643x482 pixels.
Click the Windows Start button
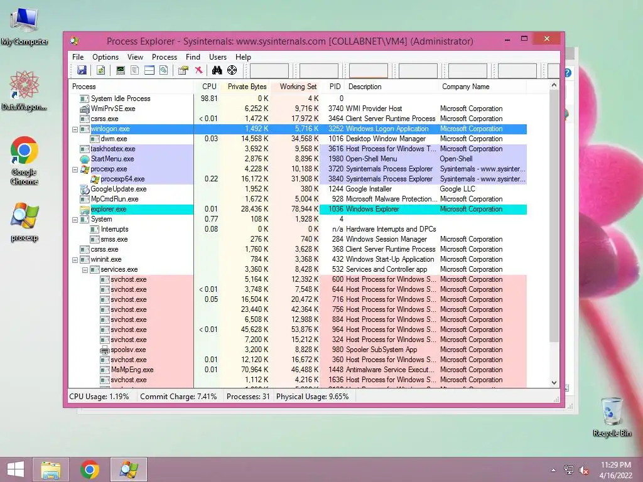pos(16,469)
